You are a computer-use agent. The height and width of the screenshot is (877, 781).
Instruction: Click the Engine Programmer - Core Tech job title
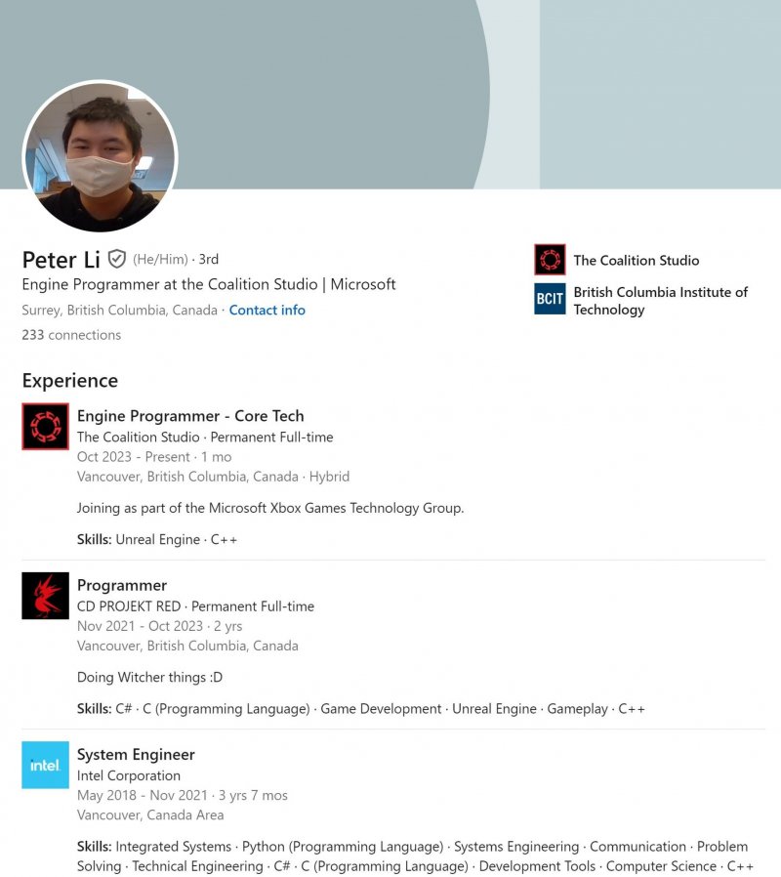pos(191,416)
